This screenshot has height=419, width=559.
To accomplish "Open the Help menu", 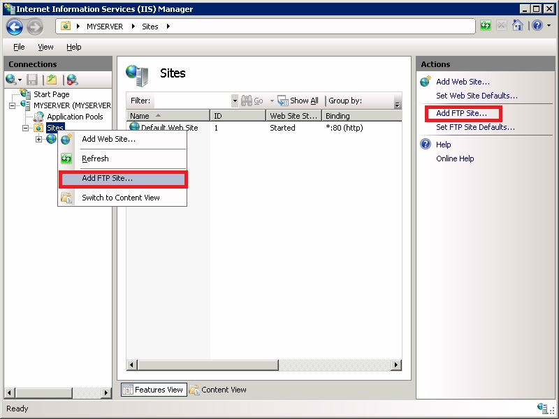I will coord(74,47).
